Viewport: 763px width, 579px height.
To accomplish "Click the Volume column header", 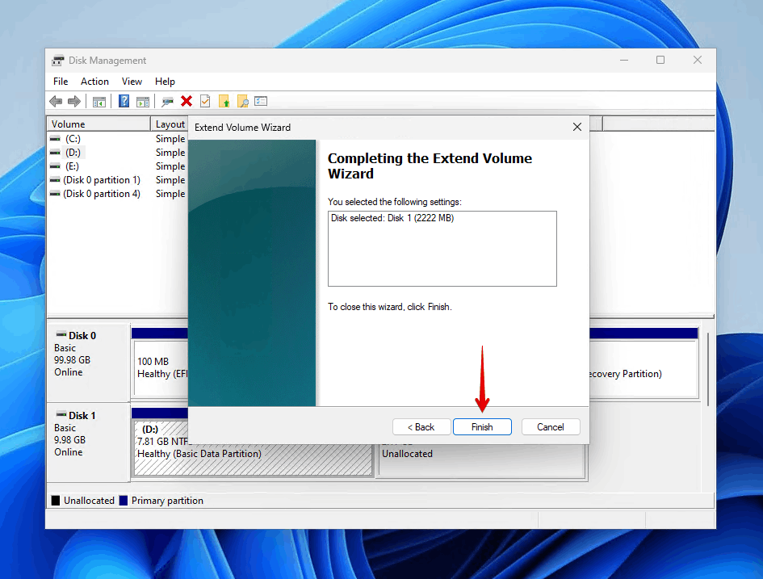I will [x=99, y=124].
